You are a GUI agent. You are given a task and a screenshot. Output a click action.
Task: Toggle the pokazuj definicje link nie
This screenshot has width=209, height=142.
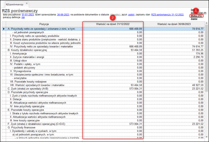23,18
